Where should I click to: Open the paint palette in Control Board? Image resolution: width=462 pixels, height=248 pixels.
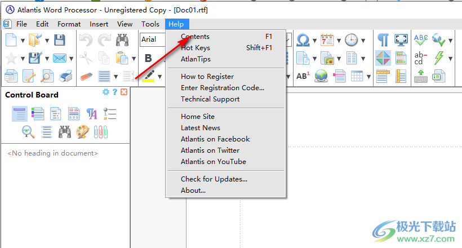click(83, 131)
